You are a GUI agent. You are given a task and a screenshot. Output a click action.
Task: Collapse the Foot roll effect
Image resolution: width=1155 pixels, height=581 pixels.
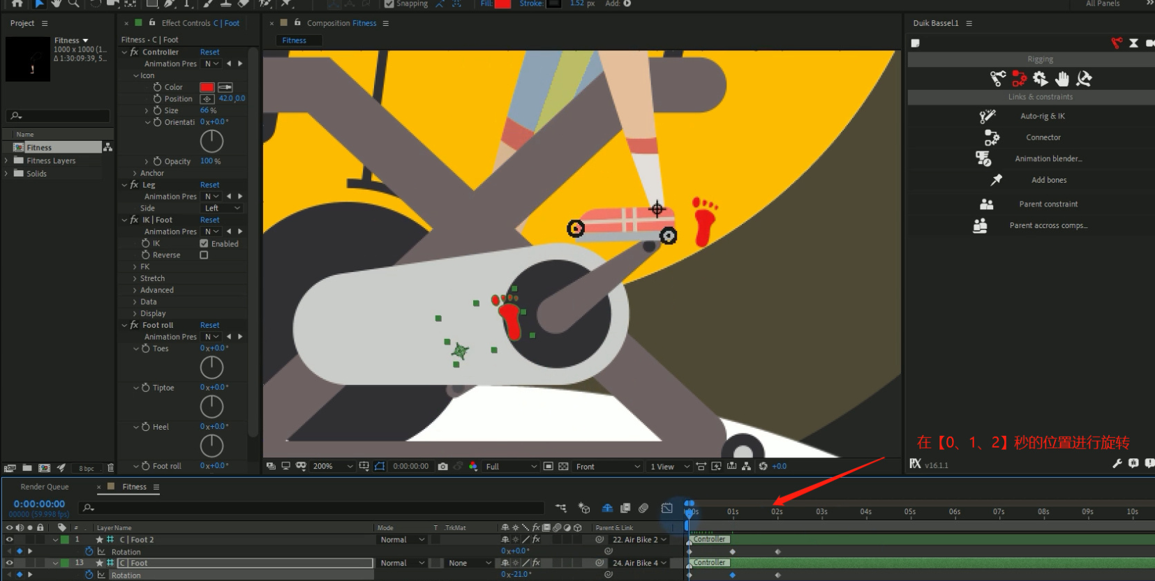(124, 326)
